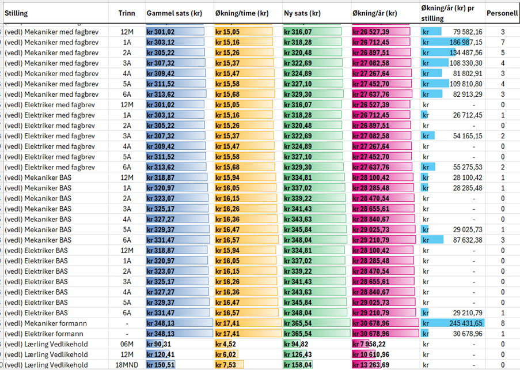Select the Personell cell showing 8
520x370 pixels.
point(502,323)
